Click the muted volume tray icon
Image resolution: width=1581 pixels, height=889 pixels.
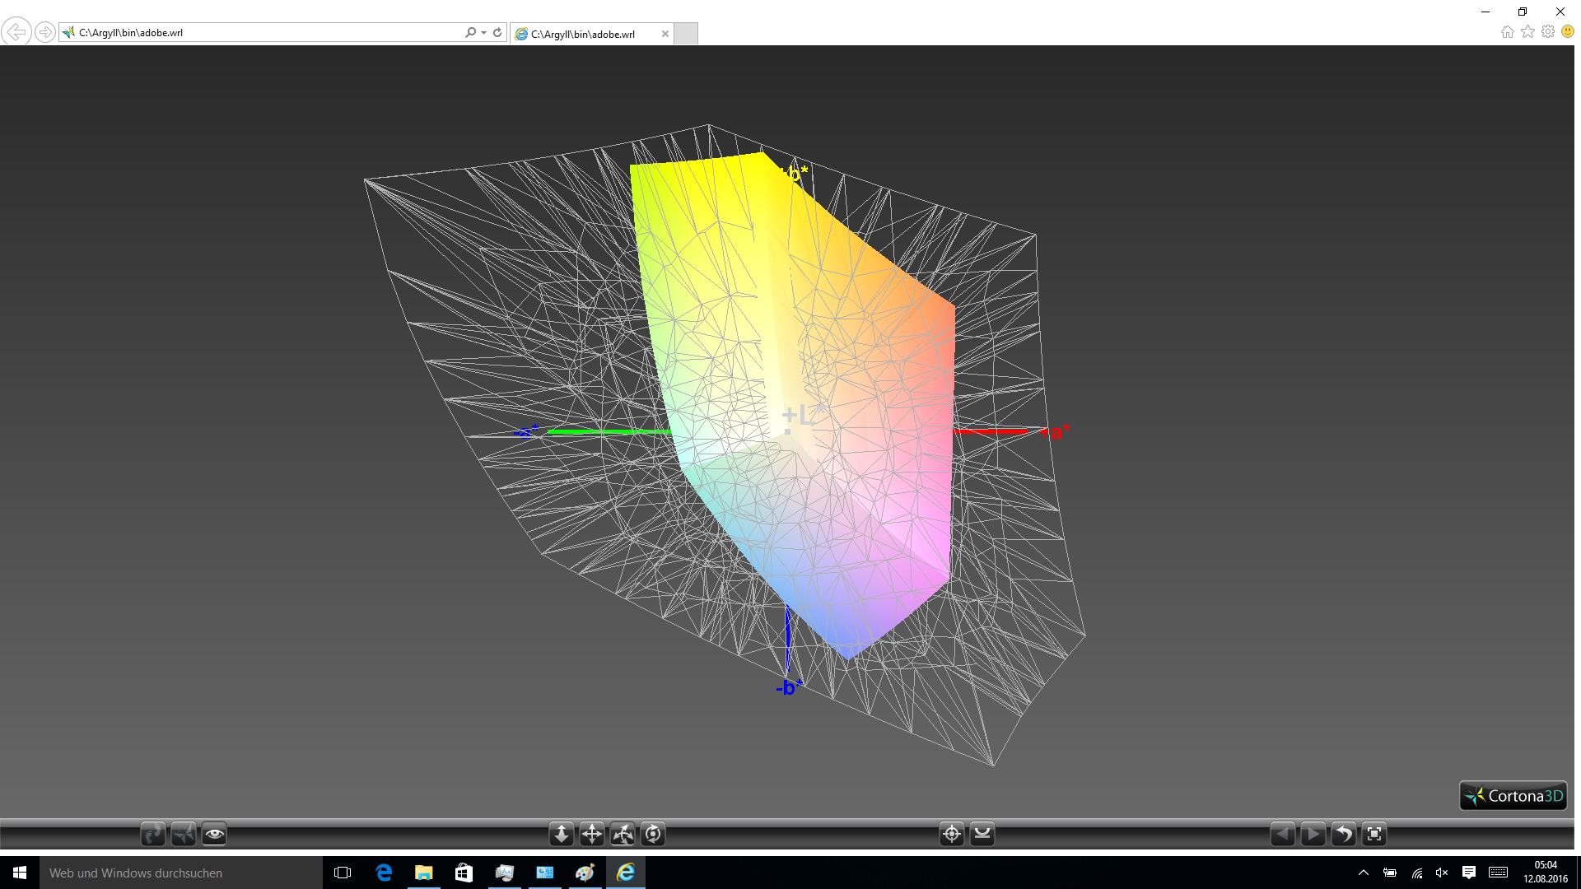tap(1442, 873)
